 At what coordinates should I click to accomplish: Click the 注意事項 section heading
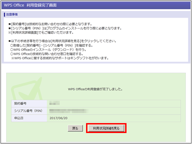[x=12, y=14]
